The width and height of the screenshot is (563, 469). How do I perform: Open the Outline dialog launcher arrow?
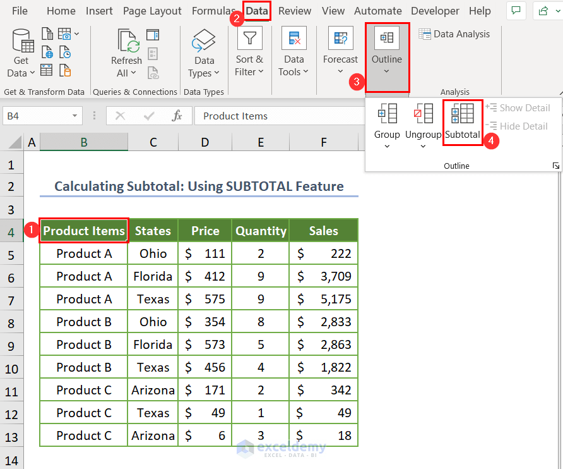point(555,166)
